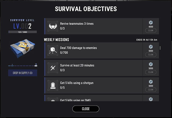Click the missions list scrollbar handle
This screenshot has height=118, width=172.
click(160, 48)
